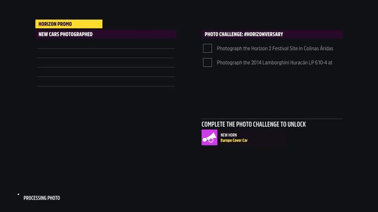Select the Colinas Áridas festival site challenge text
Screen dimensions: 378x212
point(275,48)
